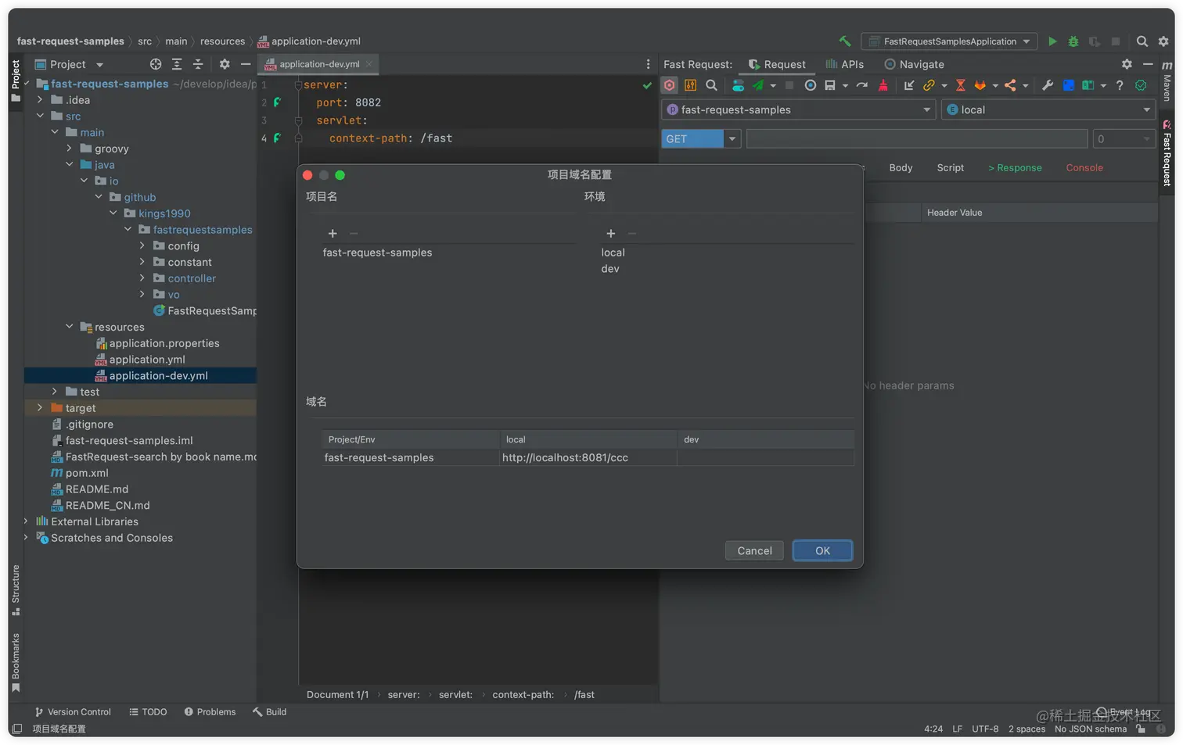This screenshot has width=1183, height=745.
Task: Run FastRequestSamplesApplication with the green play icon
Action: click(x=1052, y=41)
